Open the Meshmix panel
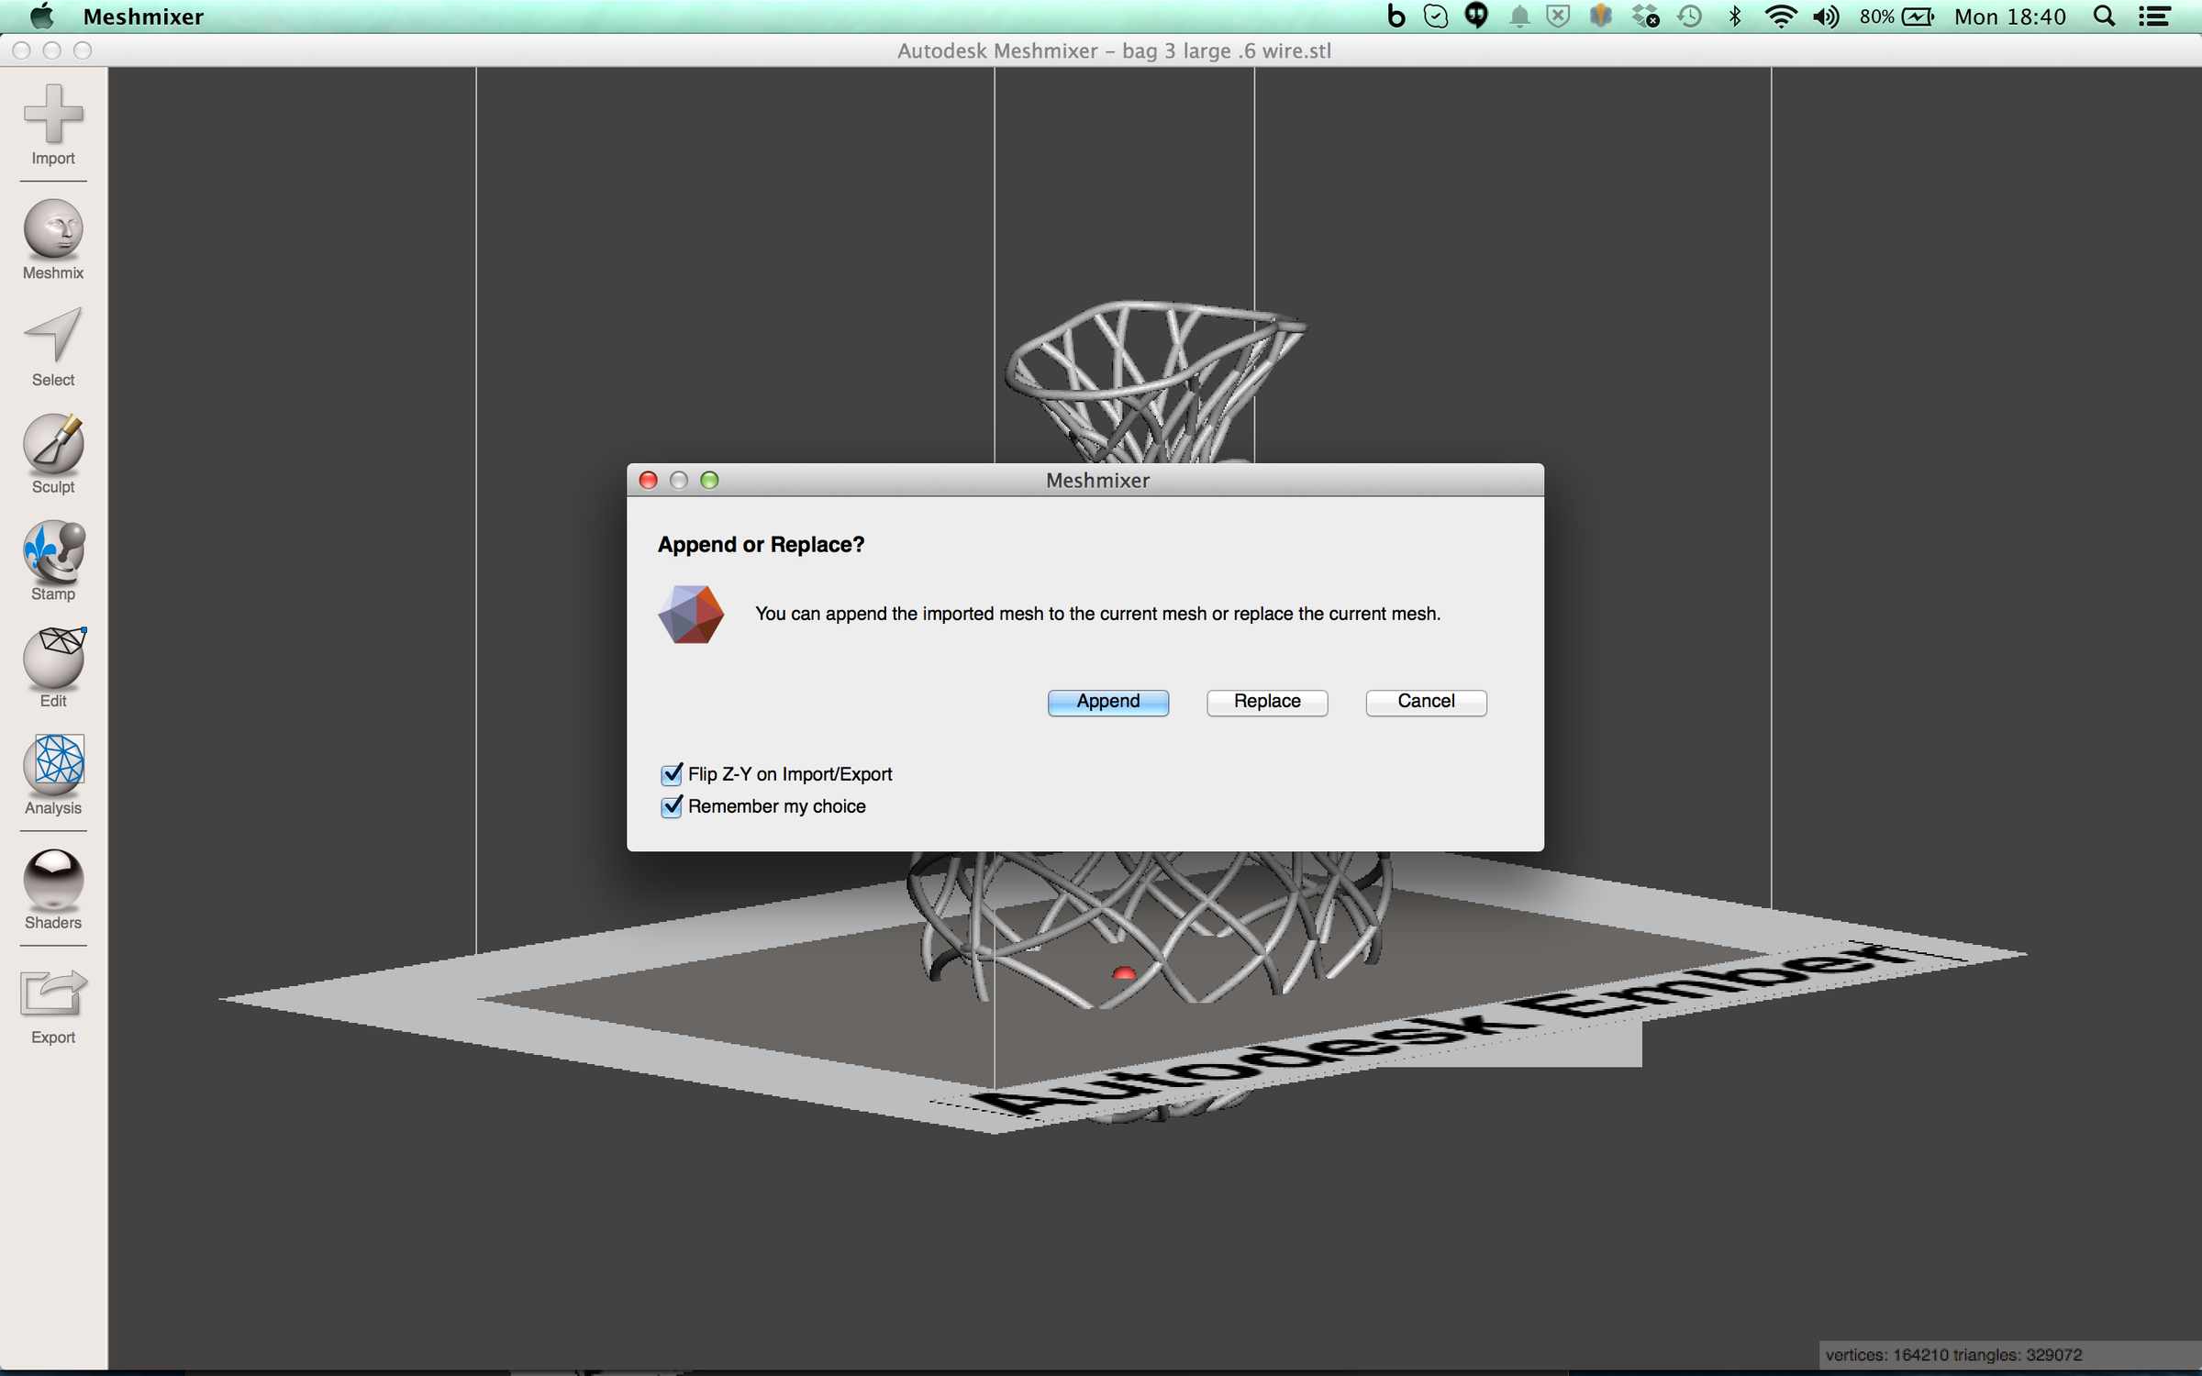Image resolution: width=2202 pixels, height=1376 pixels. 52,237
